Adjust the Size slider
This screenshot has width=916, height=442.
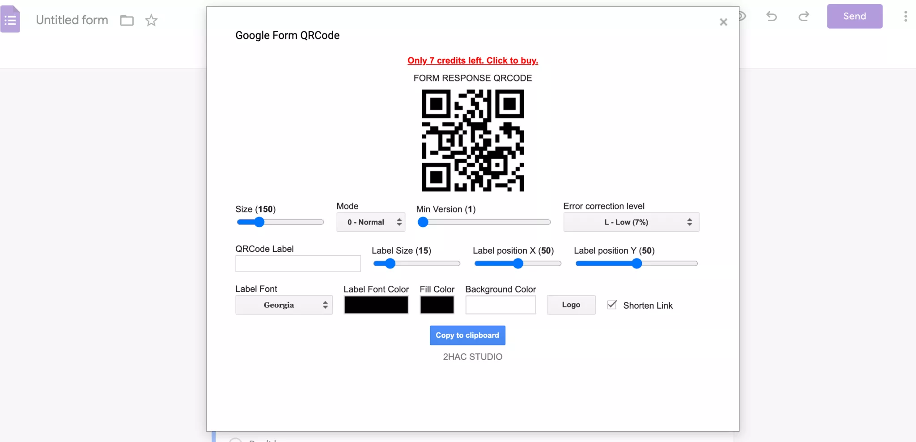(x=280, y=222)
